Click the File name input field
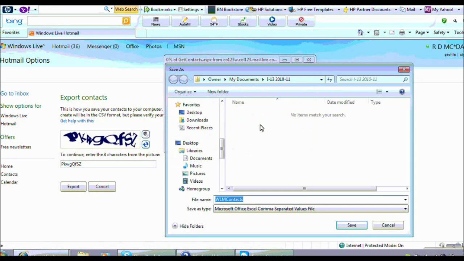464x261 pixels. coord(308,200)
